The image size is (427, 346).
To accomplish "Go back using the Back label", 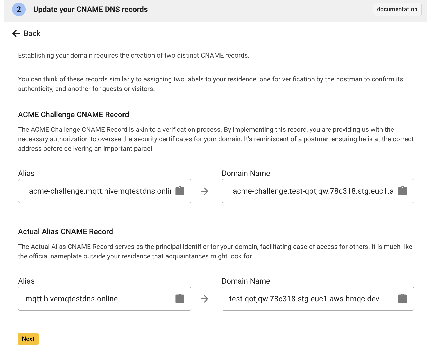I will (32, 34).
